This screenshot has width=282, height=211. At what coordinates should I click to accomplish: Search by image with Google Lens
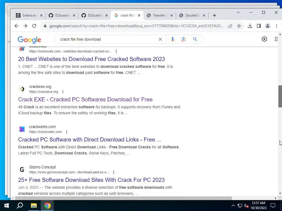[183, 39]
